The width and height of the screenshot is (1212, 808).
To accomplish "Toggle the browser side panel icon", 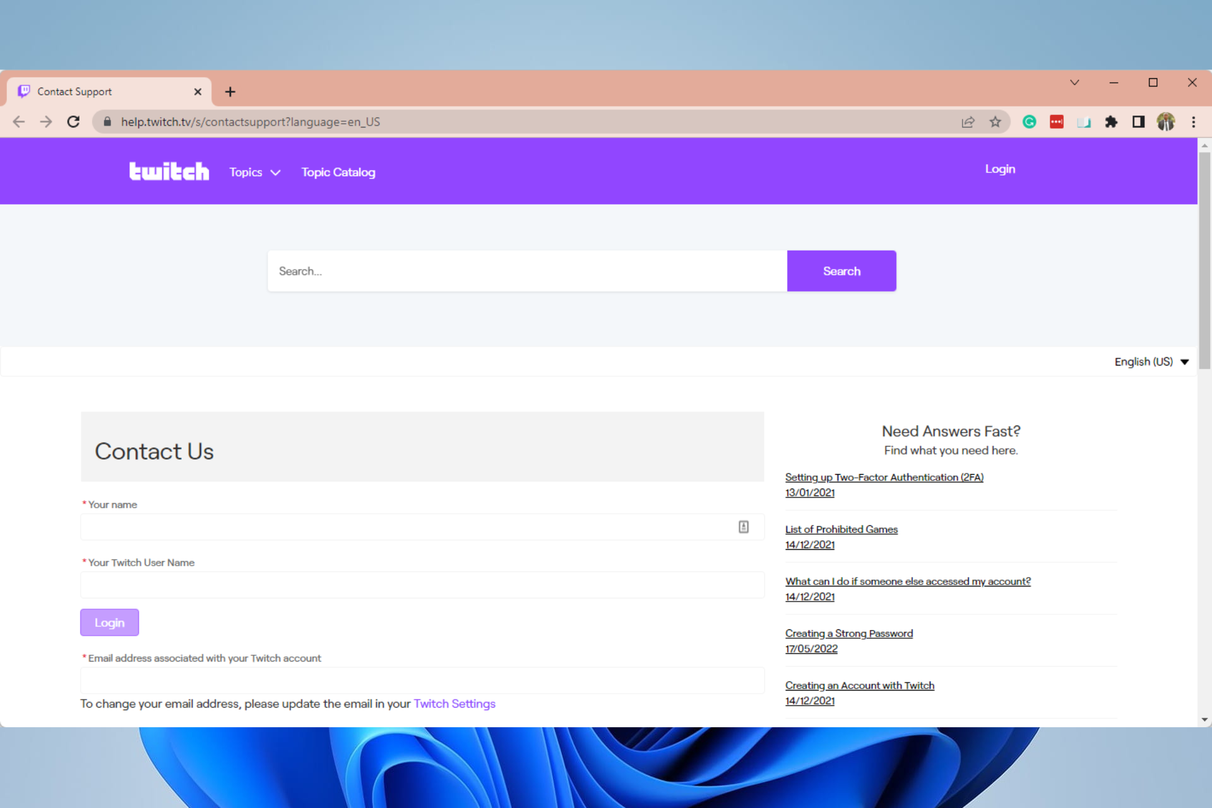I will (x=1138, y=122).
